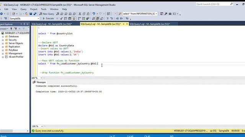Open the Connect dropdown in Object Explorer
This screenshot has height=137, width=245.
pyautogui.click(x=4, y=29)
